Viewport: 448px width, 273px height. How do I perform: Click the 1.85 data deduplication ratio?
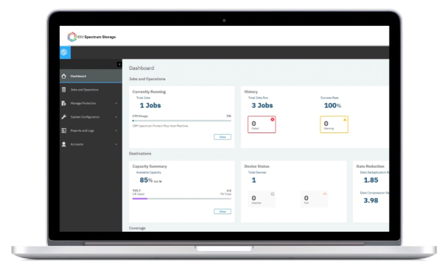click(371, 180)
